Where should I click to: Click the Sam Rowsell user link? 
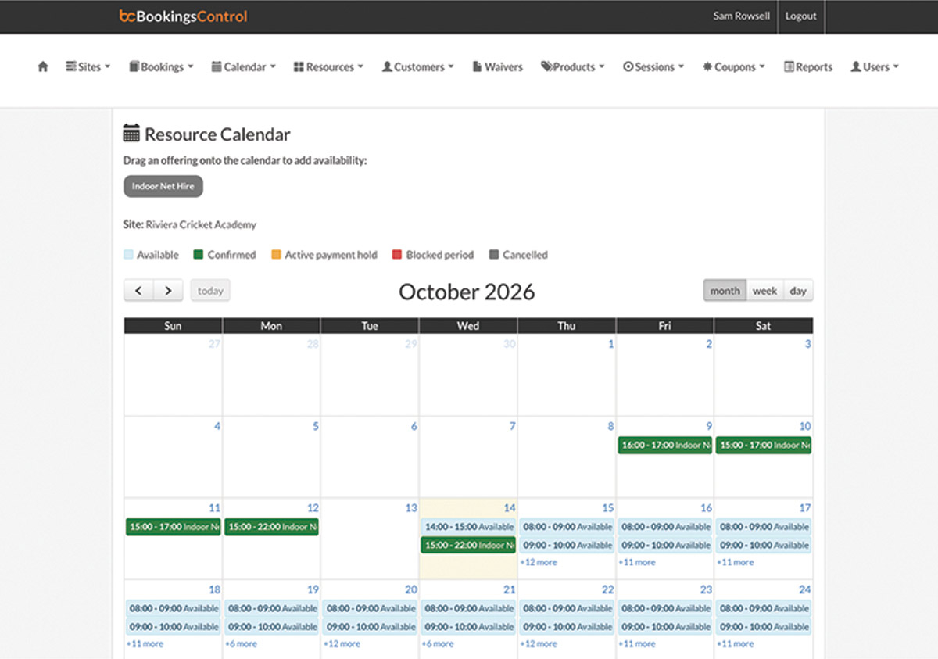[741, 16]
